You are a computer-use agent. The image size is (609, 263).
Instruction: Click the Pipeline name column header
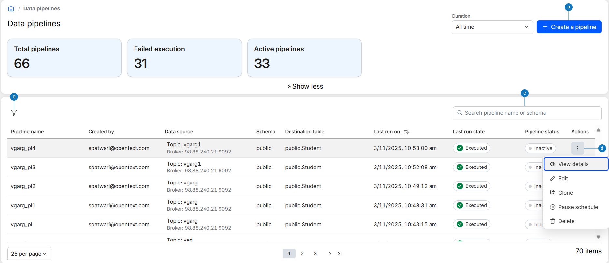click(x=27, y=132)
